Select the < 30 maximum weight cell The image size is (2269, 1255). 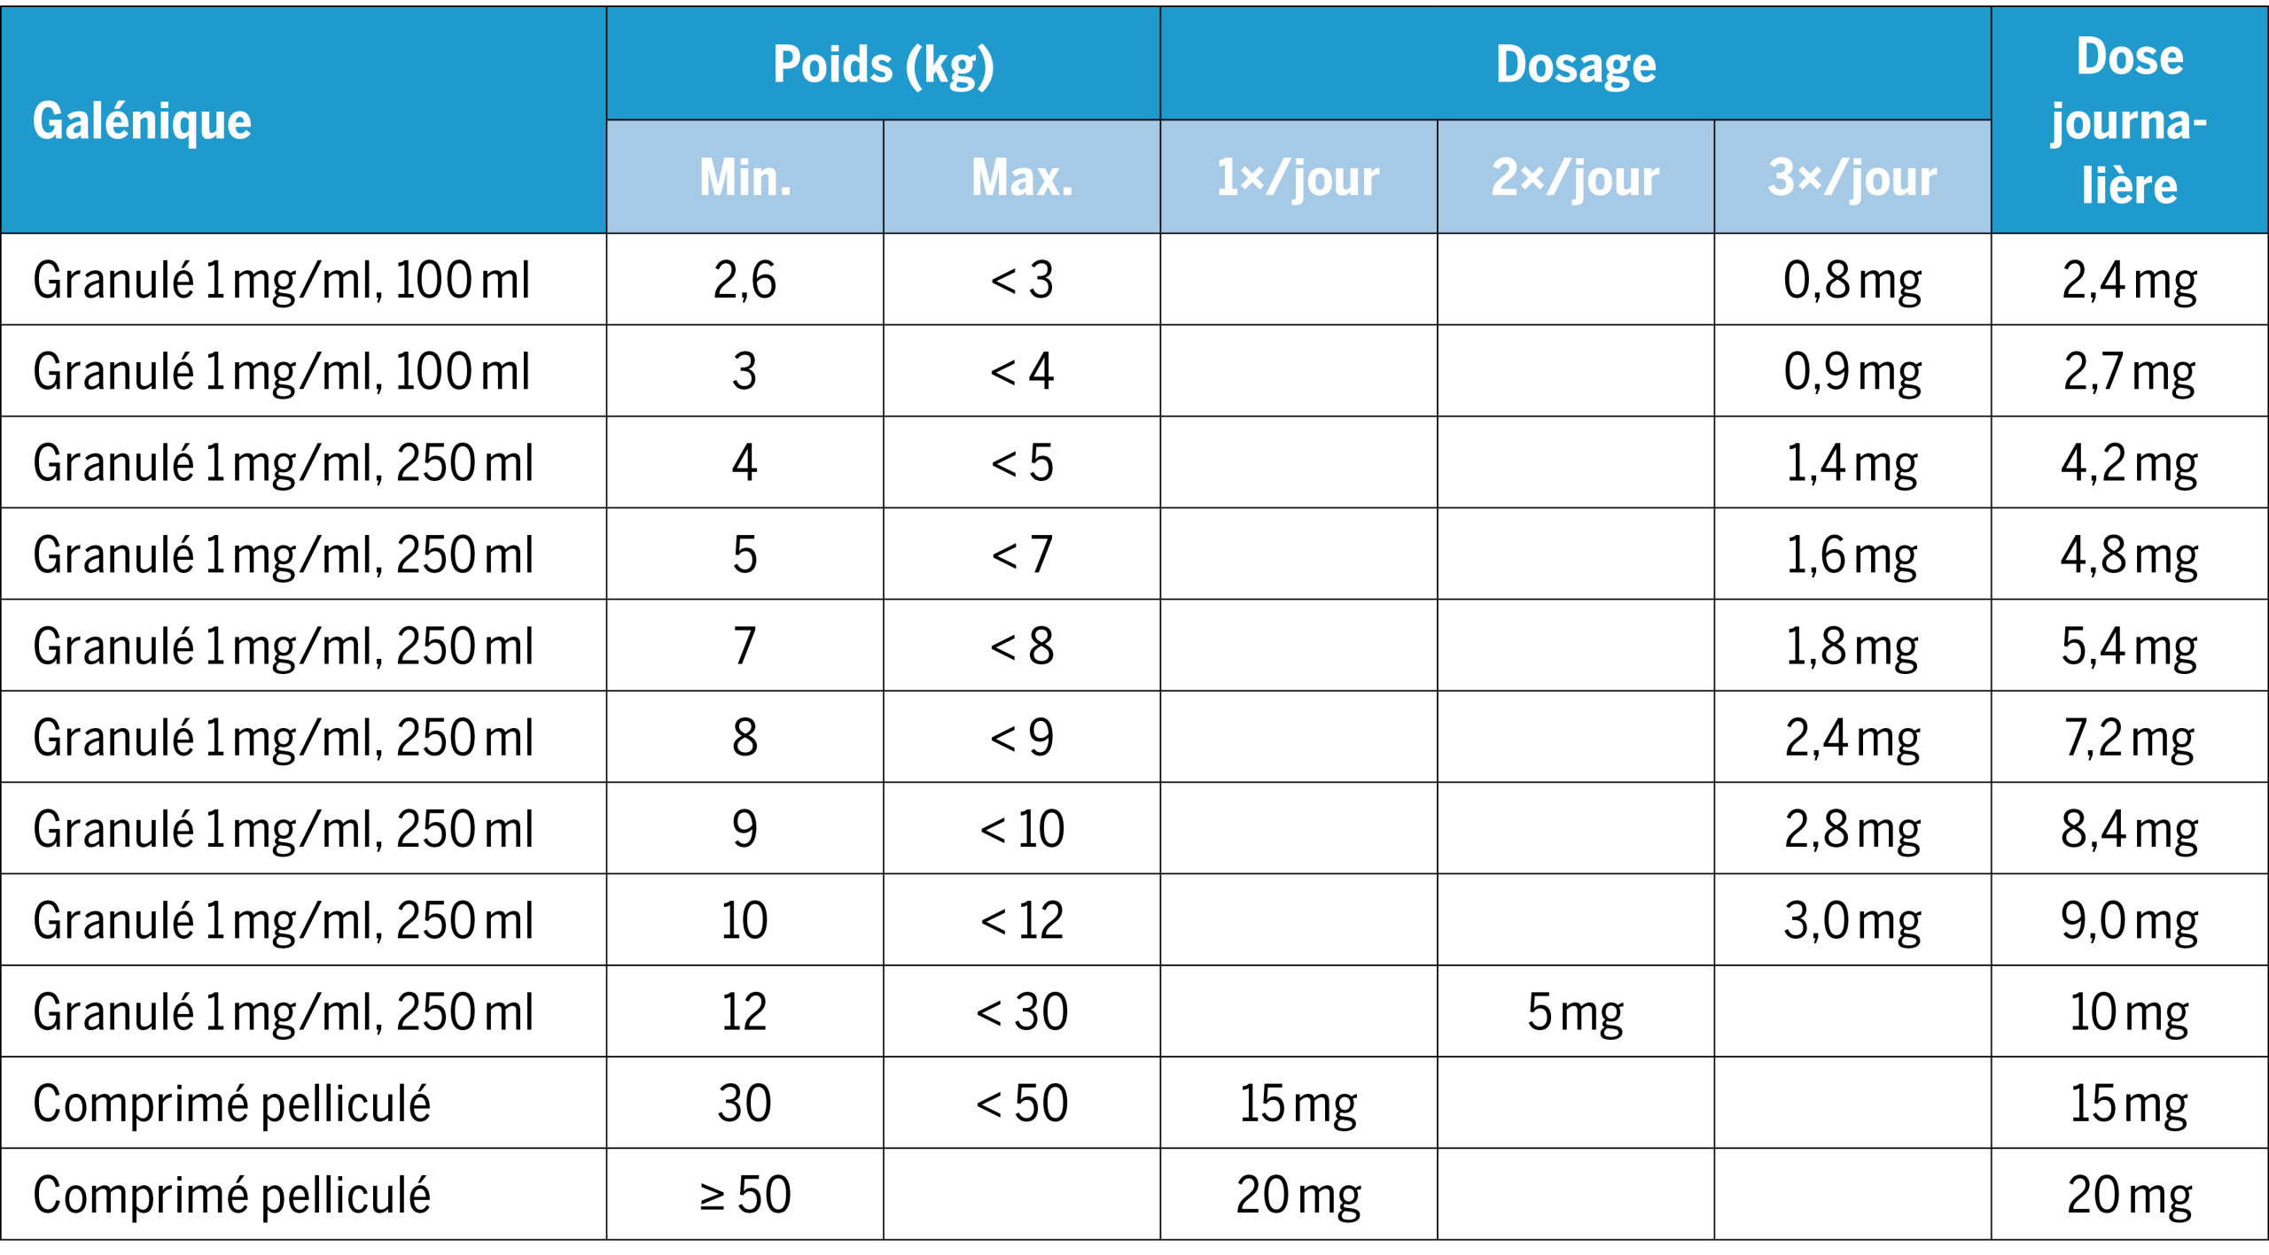(1021, 1011)
